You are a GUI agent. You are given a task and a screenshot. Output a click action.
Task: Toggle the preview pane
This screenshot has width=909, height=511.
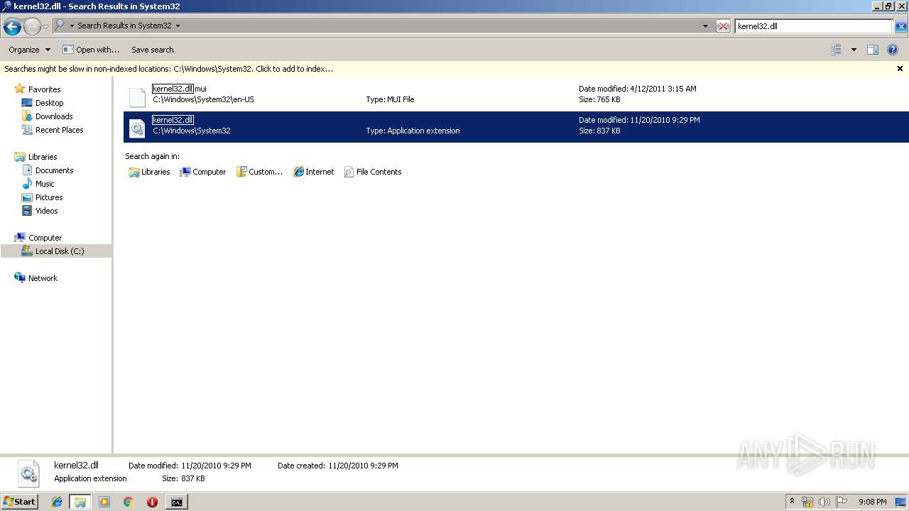[873, 50]
